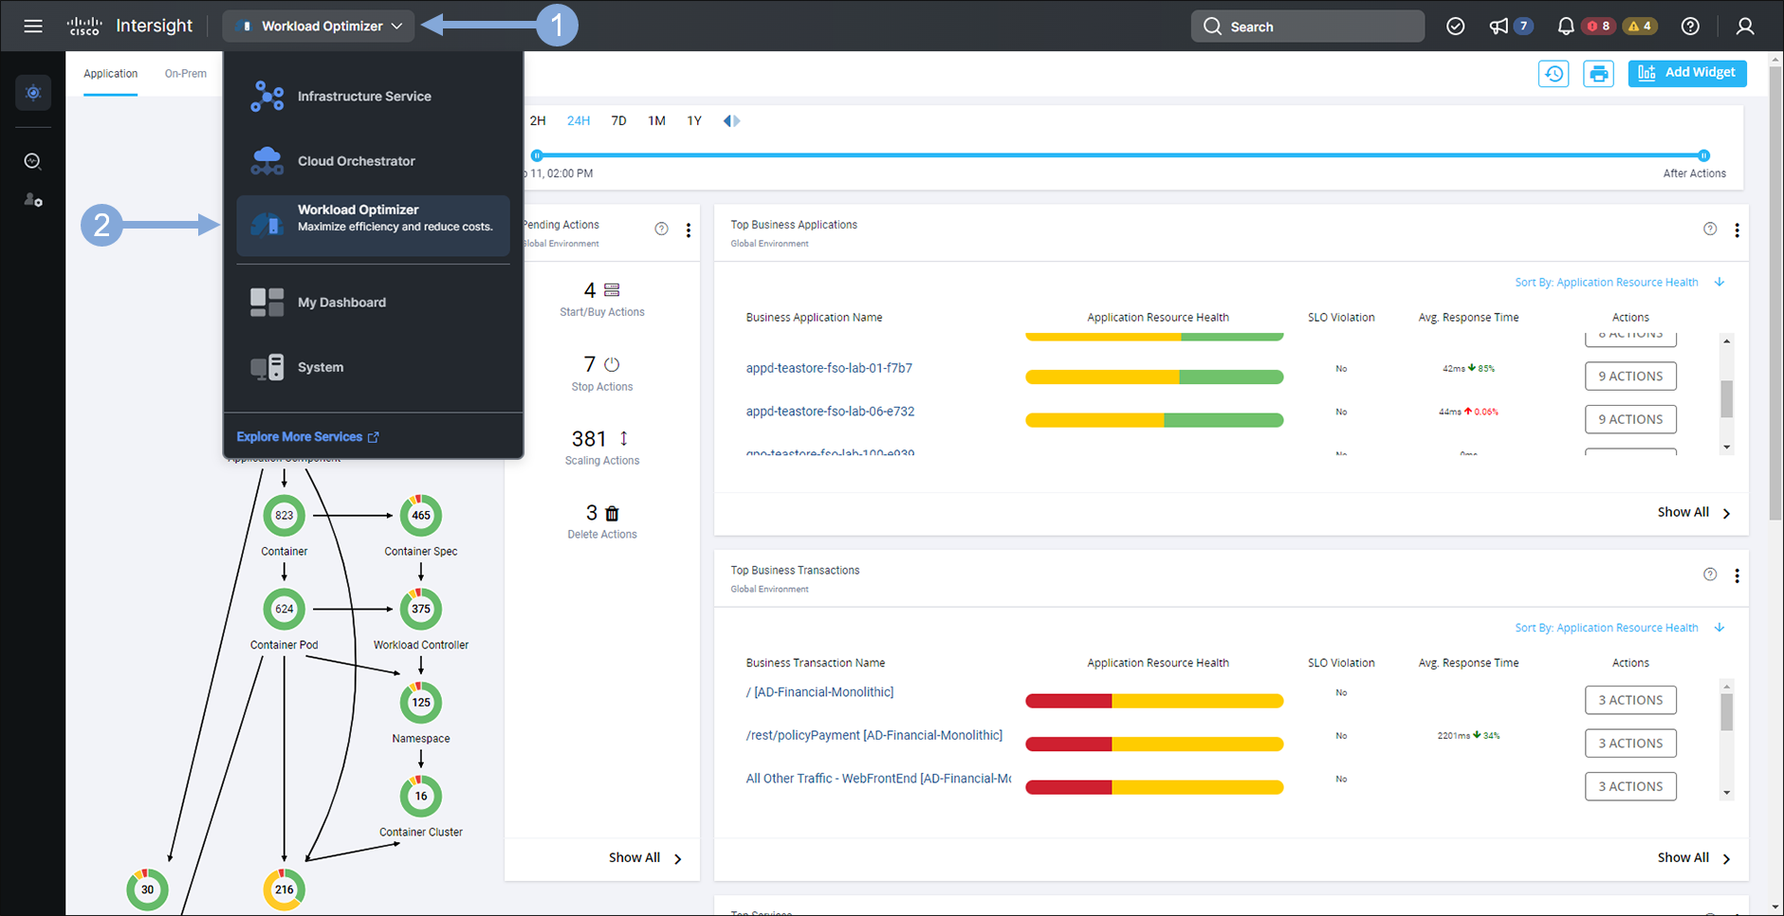Select the Workload Controller node (375)
The image size is (1784, 916).
[x=421, y=609]
